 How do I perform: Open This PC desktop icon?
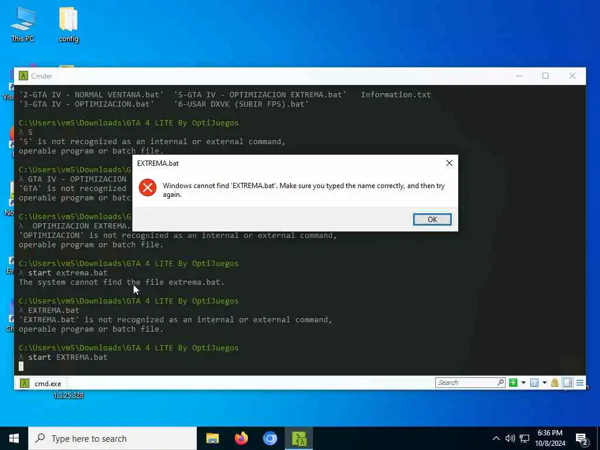23,24
